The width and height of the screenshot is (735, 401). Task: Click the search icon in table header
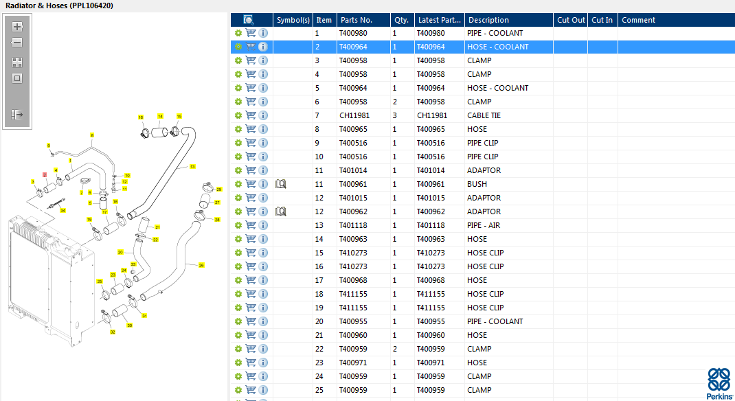[x=249, y=20]
